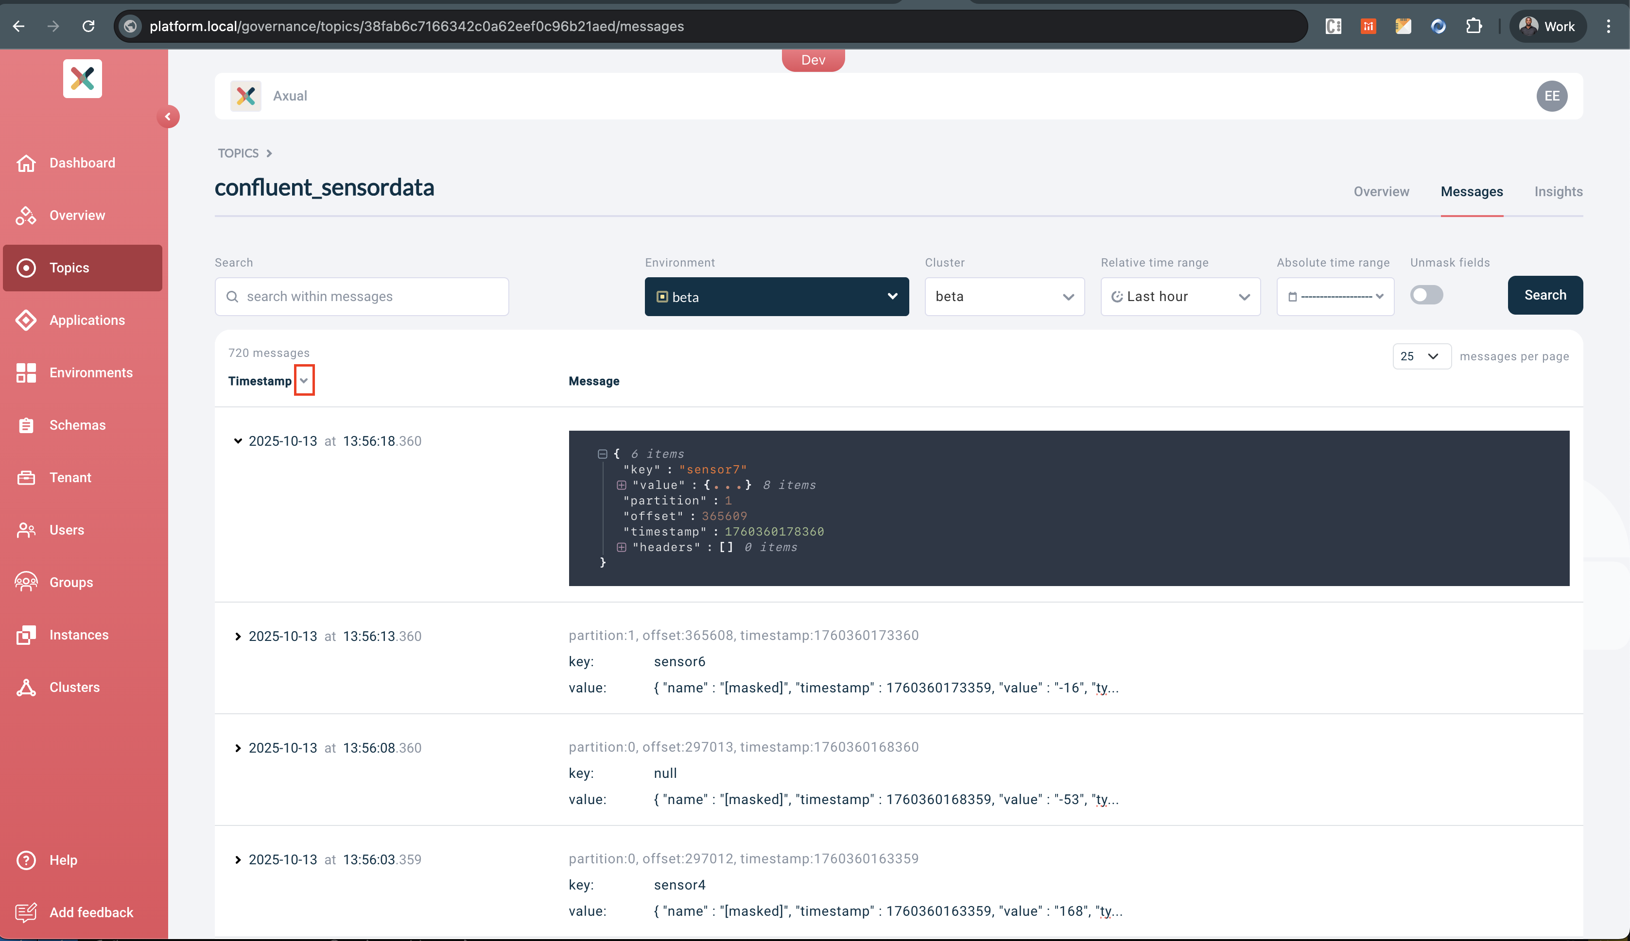The height and width of the screenshot is (941, 1630).
Task: Collapse sidebar with the arrow button
Action: pyautogui.click(x=168, y=117)
